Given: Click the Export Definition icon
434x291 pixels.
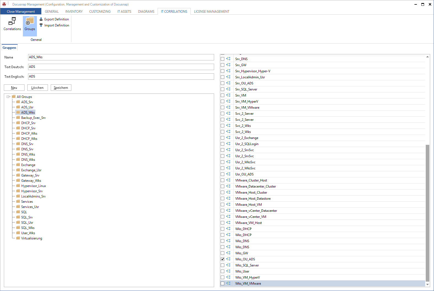Looking at the screenshot, I should 41,19.
